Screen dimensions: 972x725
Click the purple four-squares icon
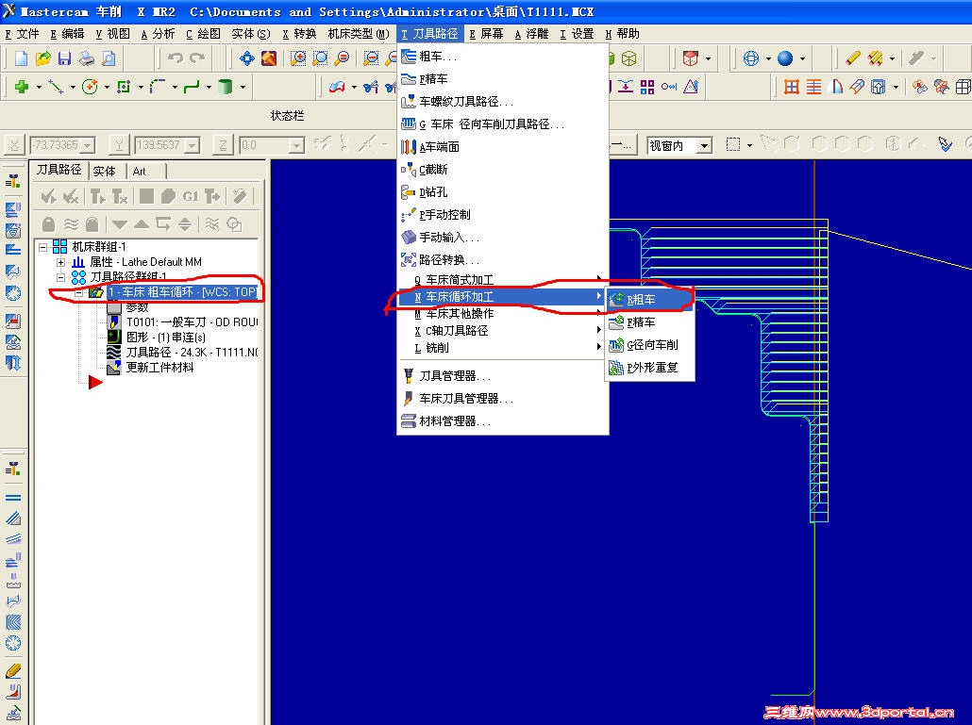pos(647,88)
